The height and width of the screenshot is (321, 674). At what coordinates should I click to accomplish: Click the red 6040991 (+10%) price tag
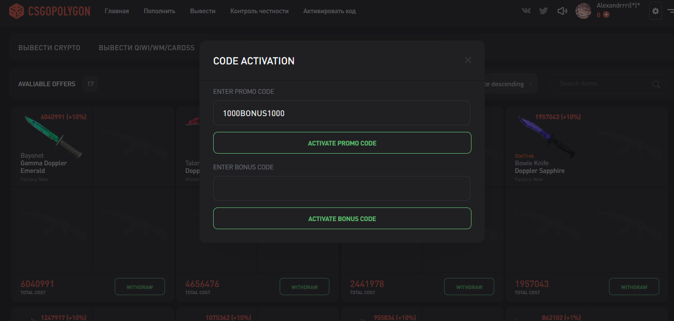(x=63, y=117)
